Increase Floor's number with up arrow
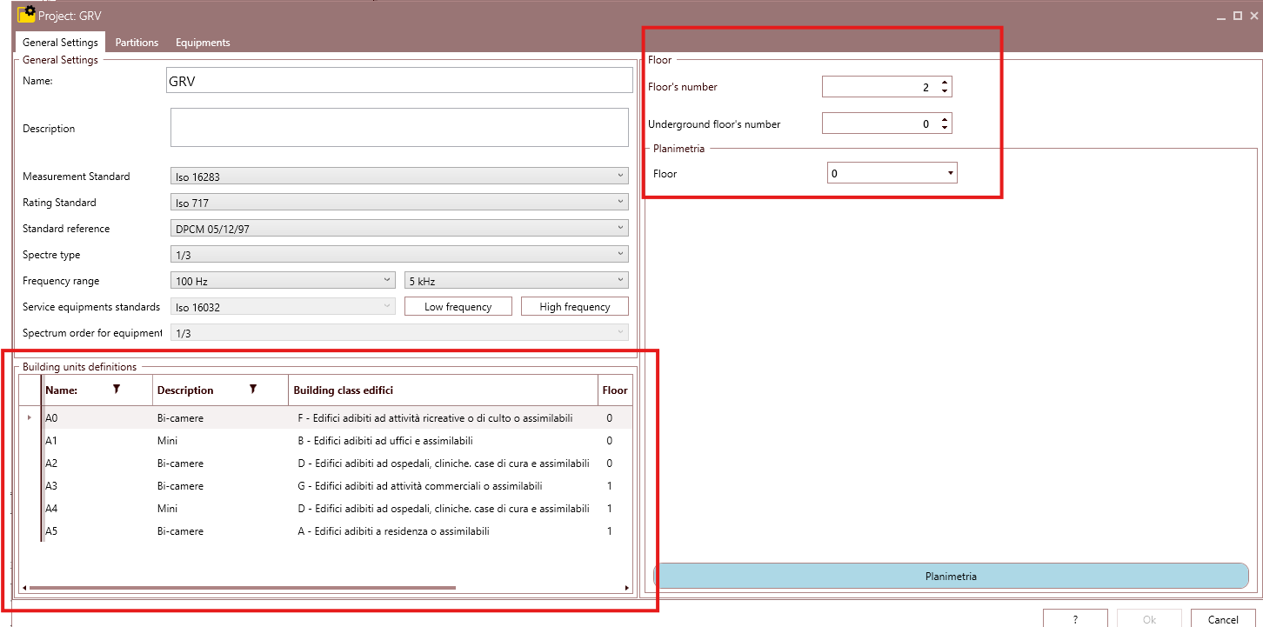 [x=946, y=83]
